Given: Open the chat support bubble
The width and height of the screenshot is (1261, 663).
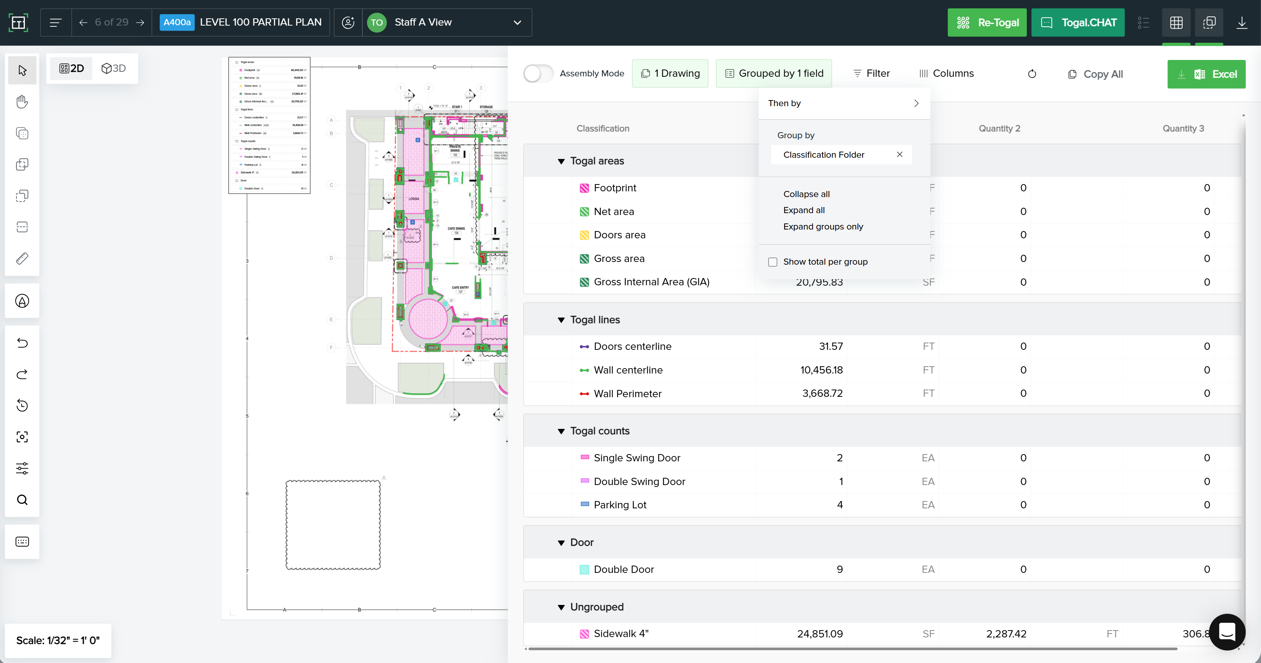Looking at the screenshot, I should tap(1227, 632).
